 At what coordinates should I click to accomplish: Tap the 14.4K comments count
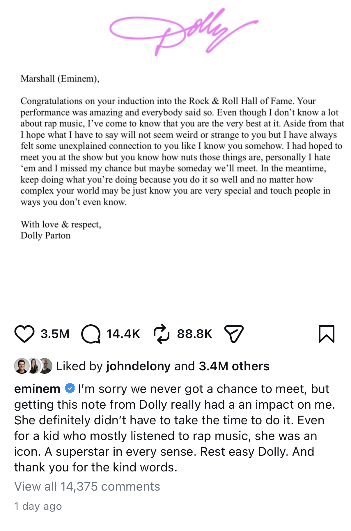pyautogui.click(x=123, y=334)
